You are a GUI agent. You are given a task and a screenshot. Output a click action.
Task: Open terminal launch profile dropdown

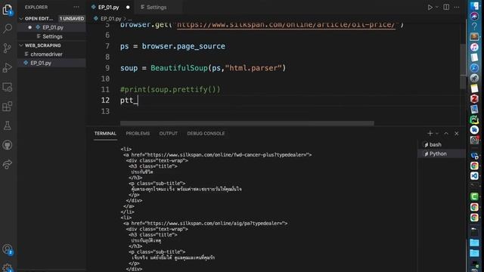(x=437, y=134)
